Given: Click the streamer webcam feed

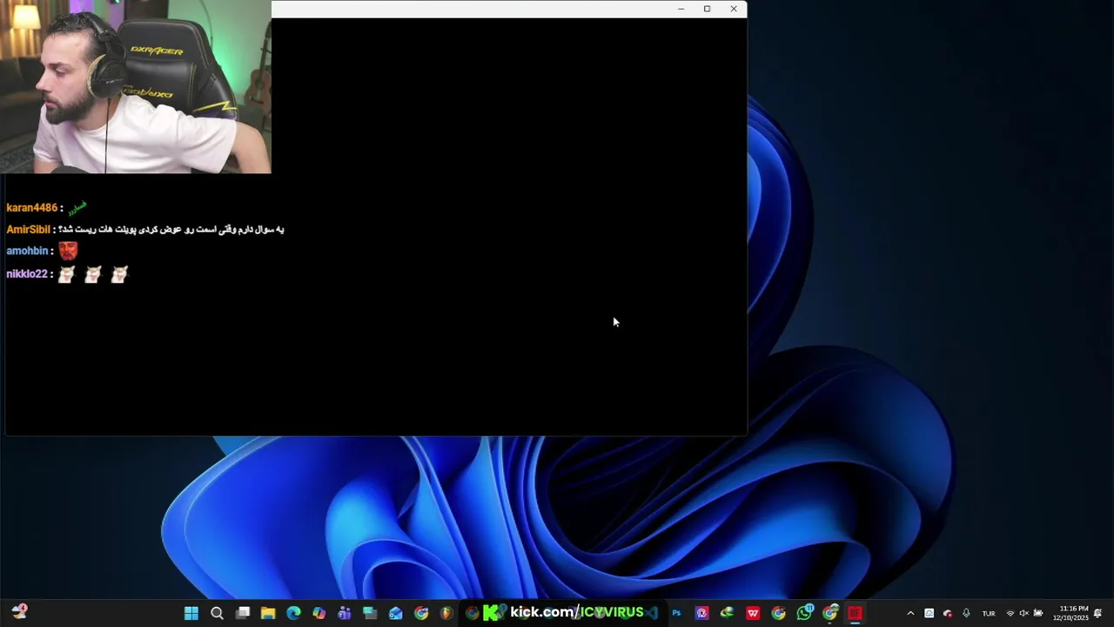Looking at the screenshot, I should coord(136,87).
